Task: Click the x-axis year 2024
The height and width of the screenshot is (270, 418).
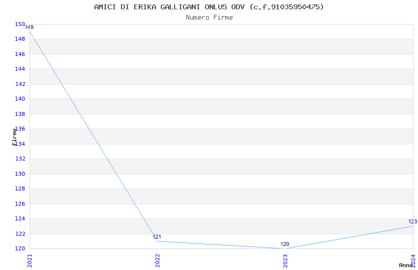Action: [413, 261]
